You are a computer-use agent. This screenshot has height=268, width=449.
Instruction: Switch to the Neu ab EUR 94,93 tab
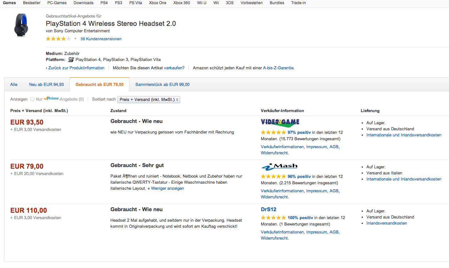[46, 85]
